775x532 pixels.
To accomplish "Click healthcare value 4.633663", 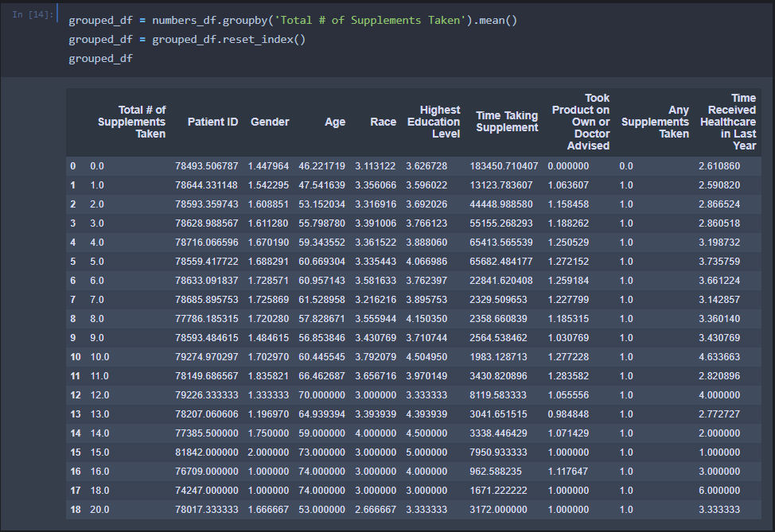I will tap(719, 357).
